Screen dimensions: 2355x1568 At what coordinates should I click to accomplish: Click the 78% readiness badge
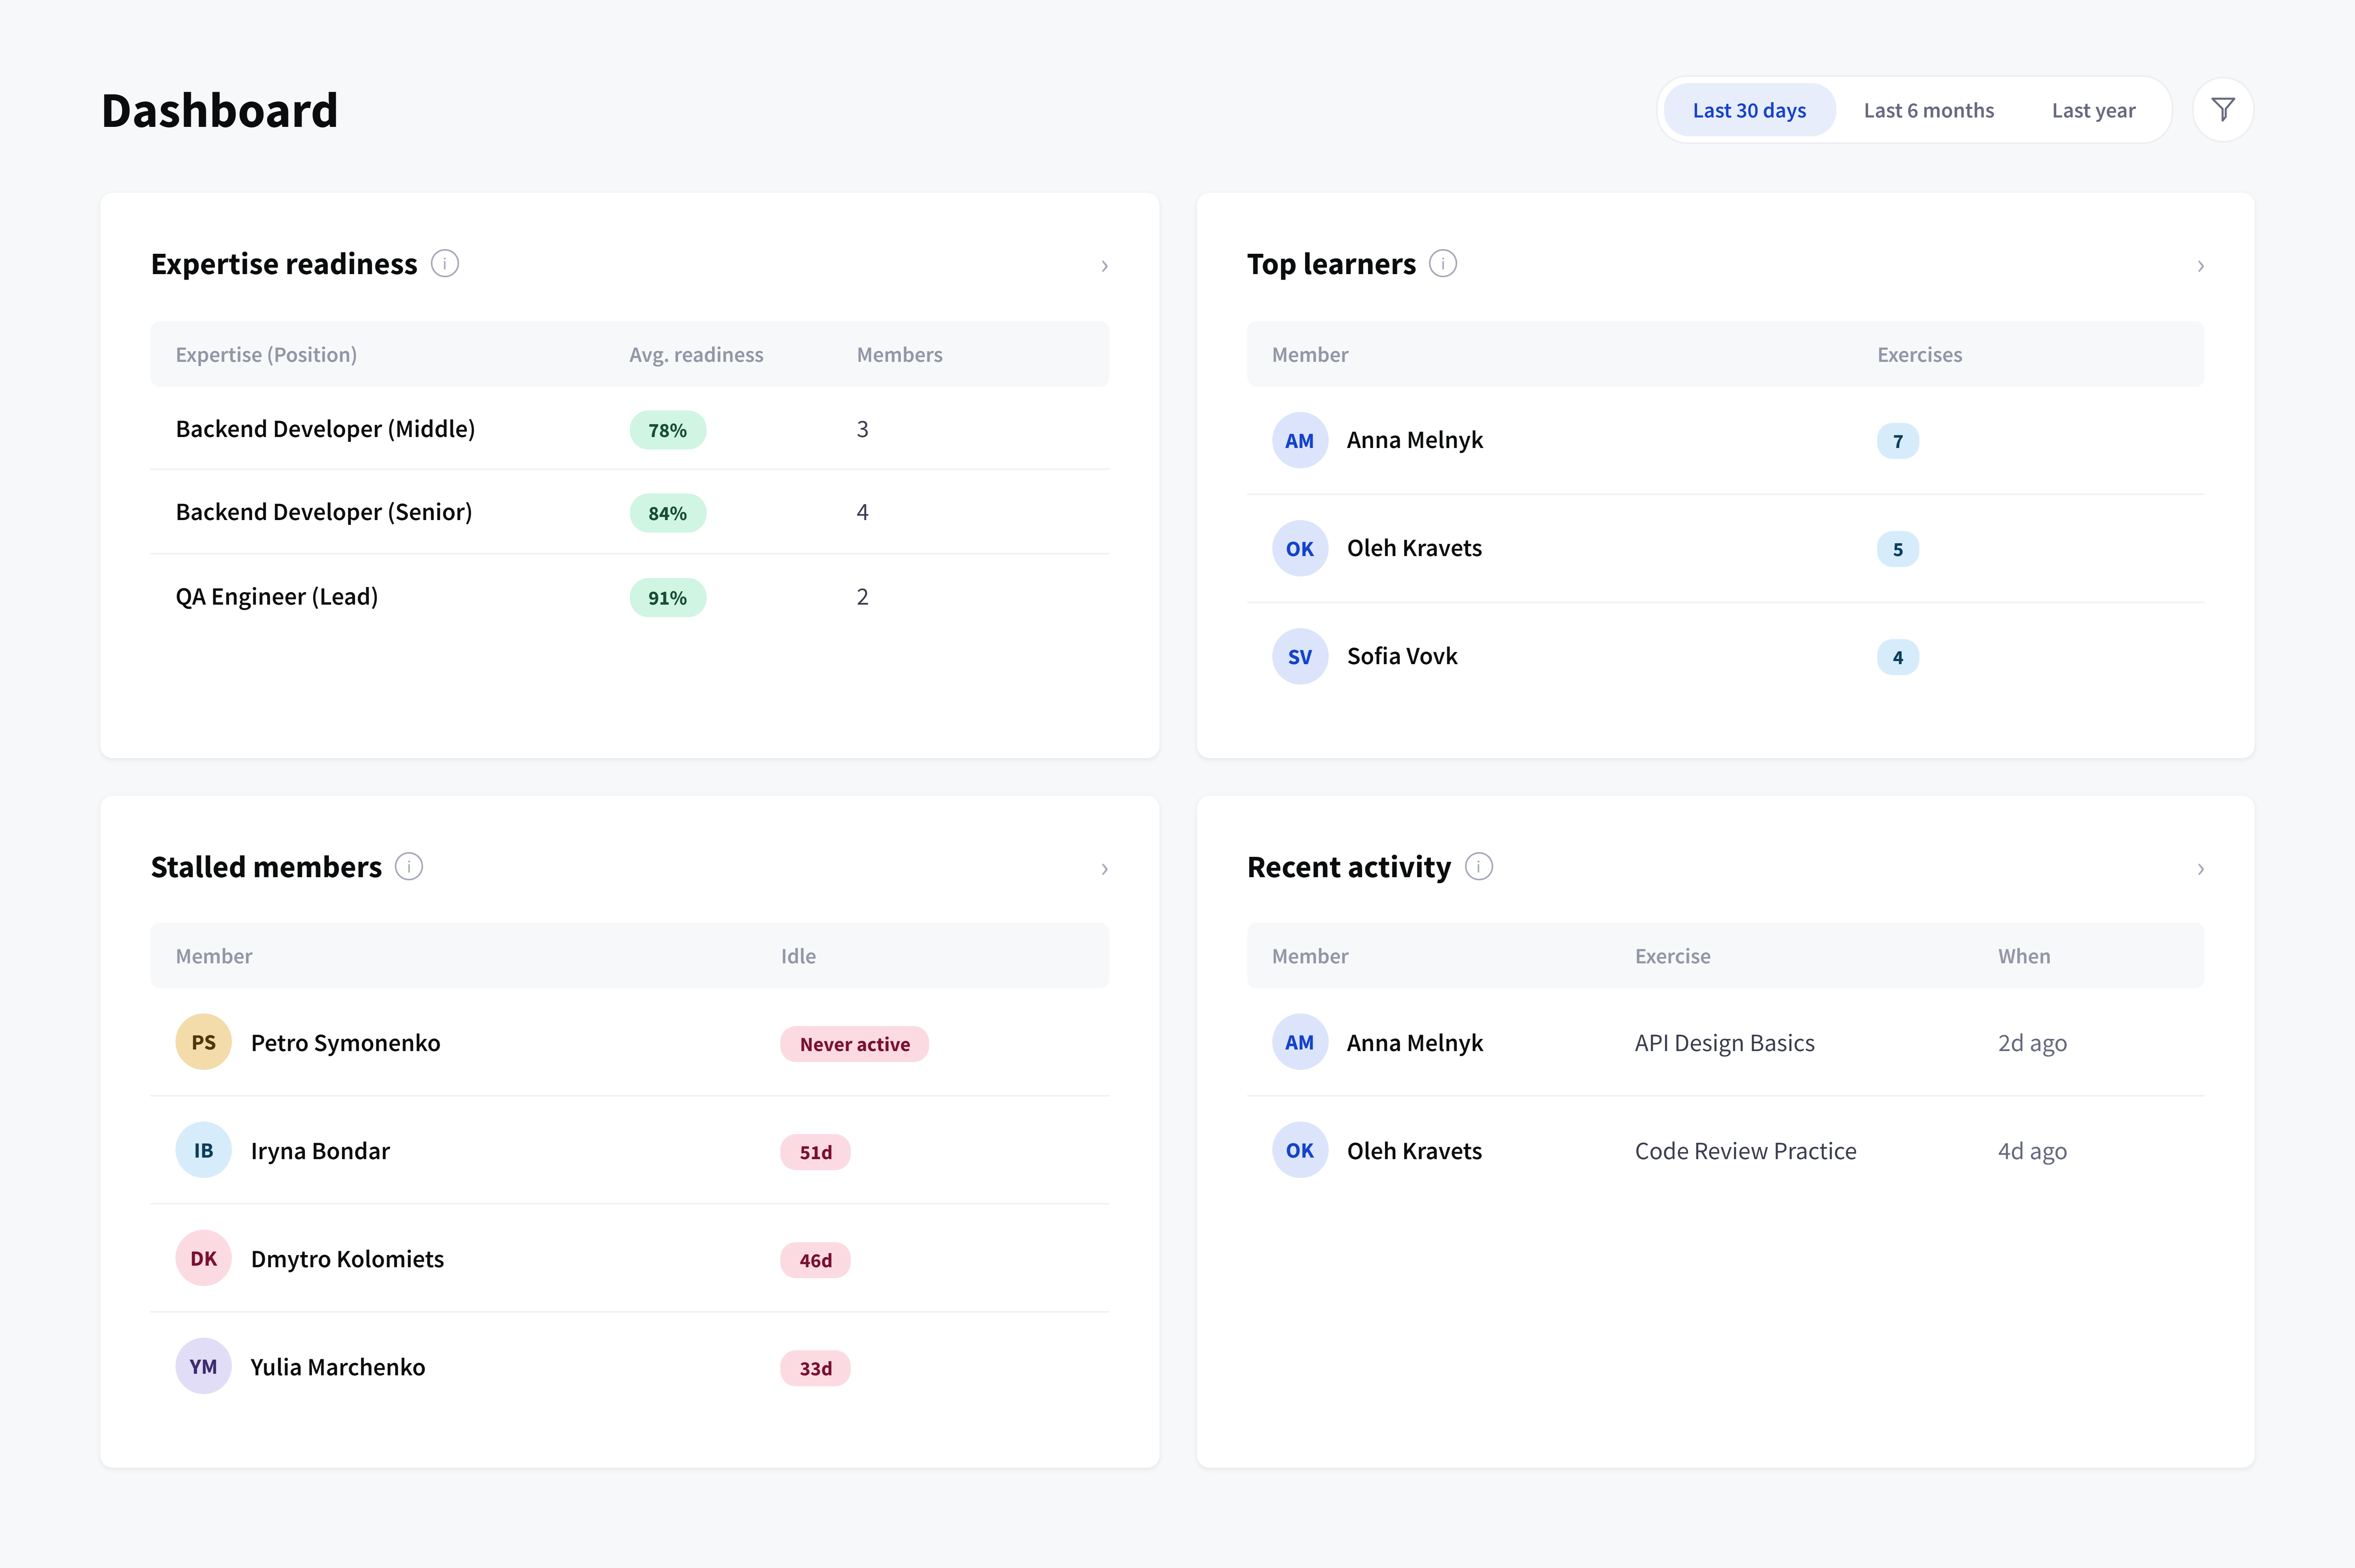[x=667, y=430]
